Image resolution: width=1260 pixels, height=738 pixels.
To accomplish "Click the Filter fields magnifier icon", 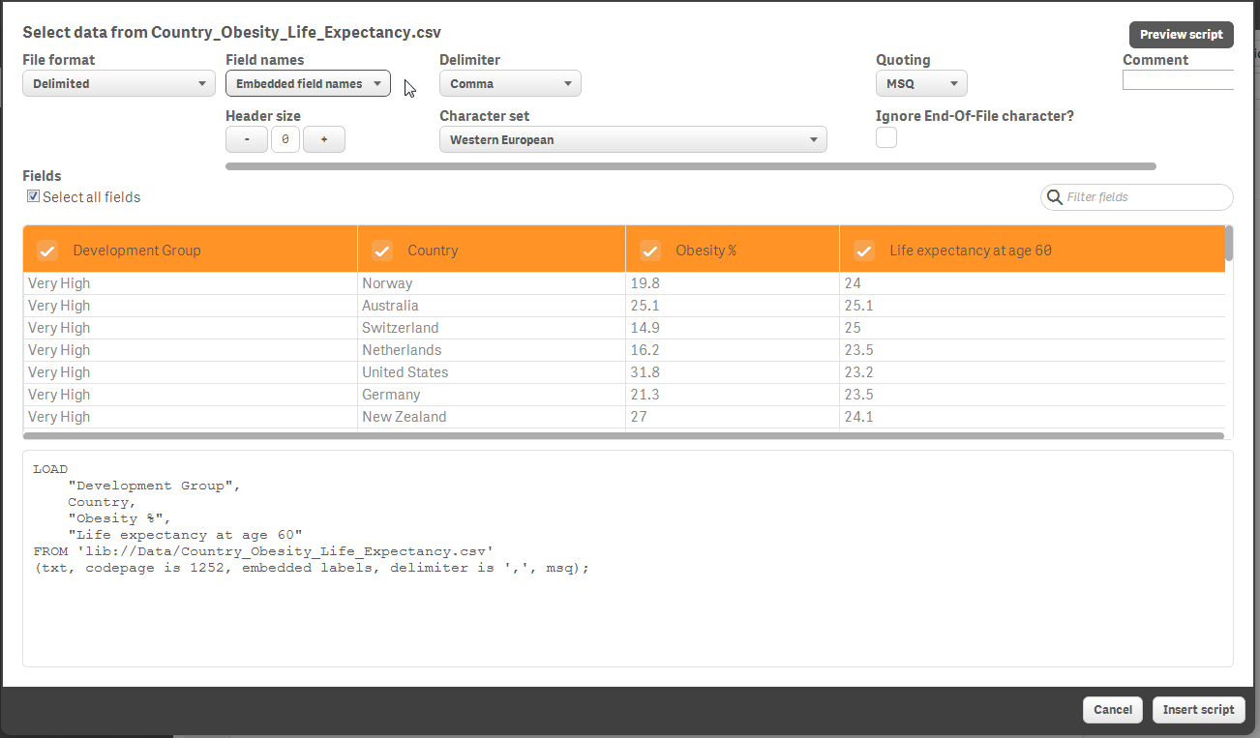I will coord(1054,197).
